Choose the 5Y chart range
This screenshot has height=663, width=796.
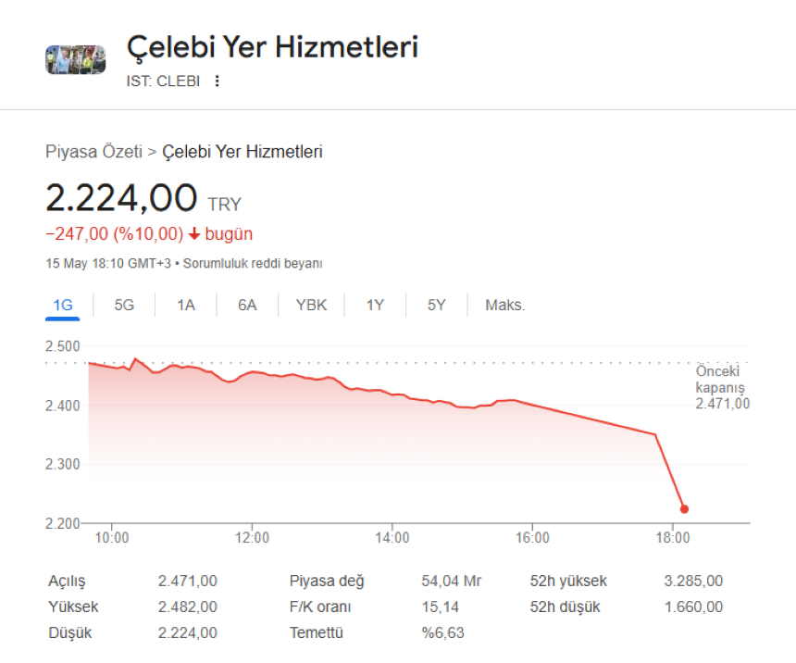437,305
